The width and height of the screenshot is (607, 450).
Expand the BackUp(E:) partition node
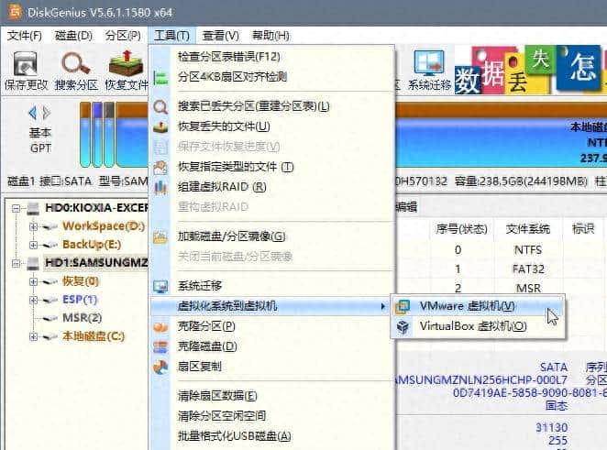point(33,245)
